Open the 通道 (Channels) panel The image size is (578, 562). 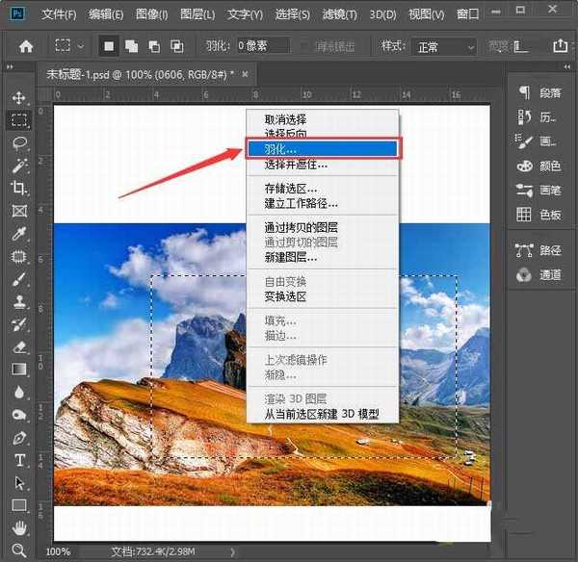(x=540, y=275)
